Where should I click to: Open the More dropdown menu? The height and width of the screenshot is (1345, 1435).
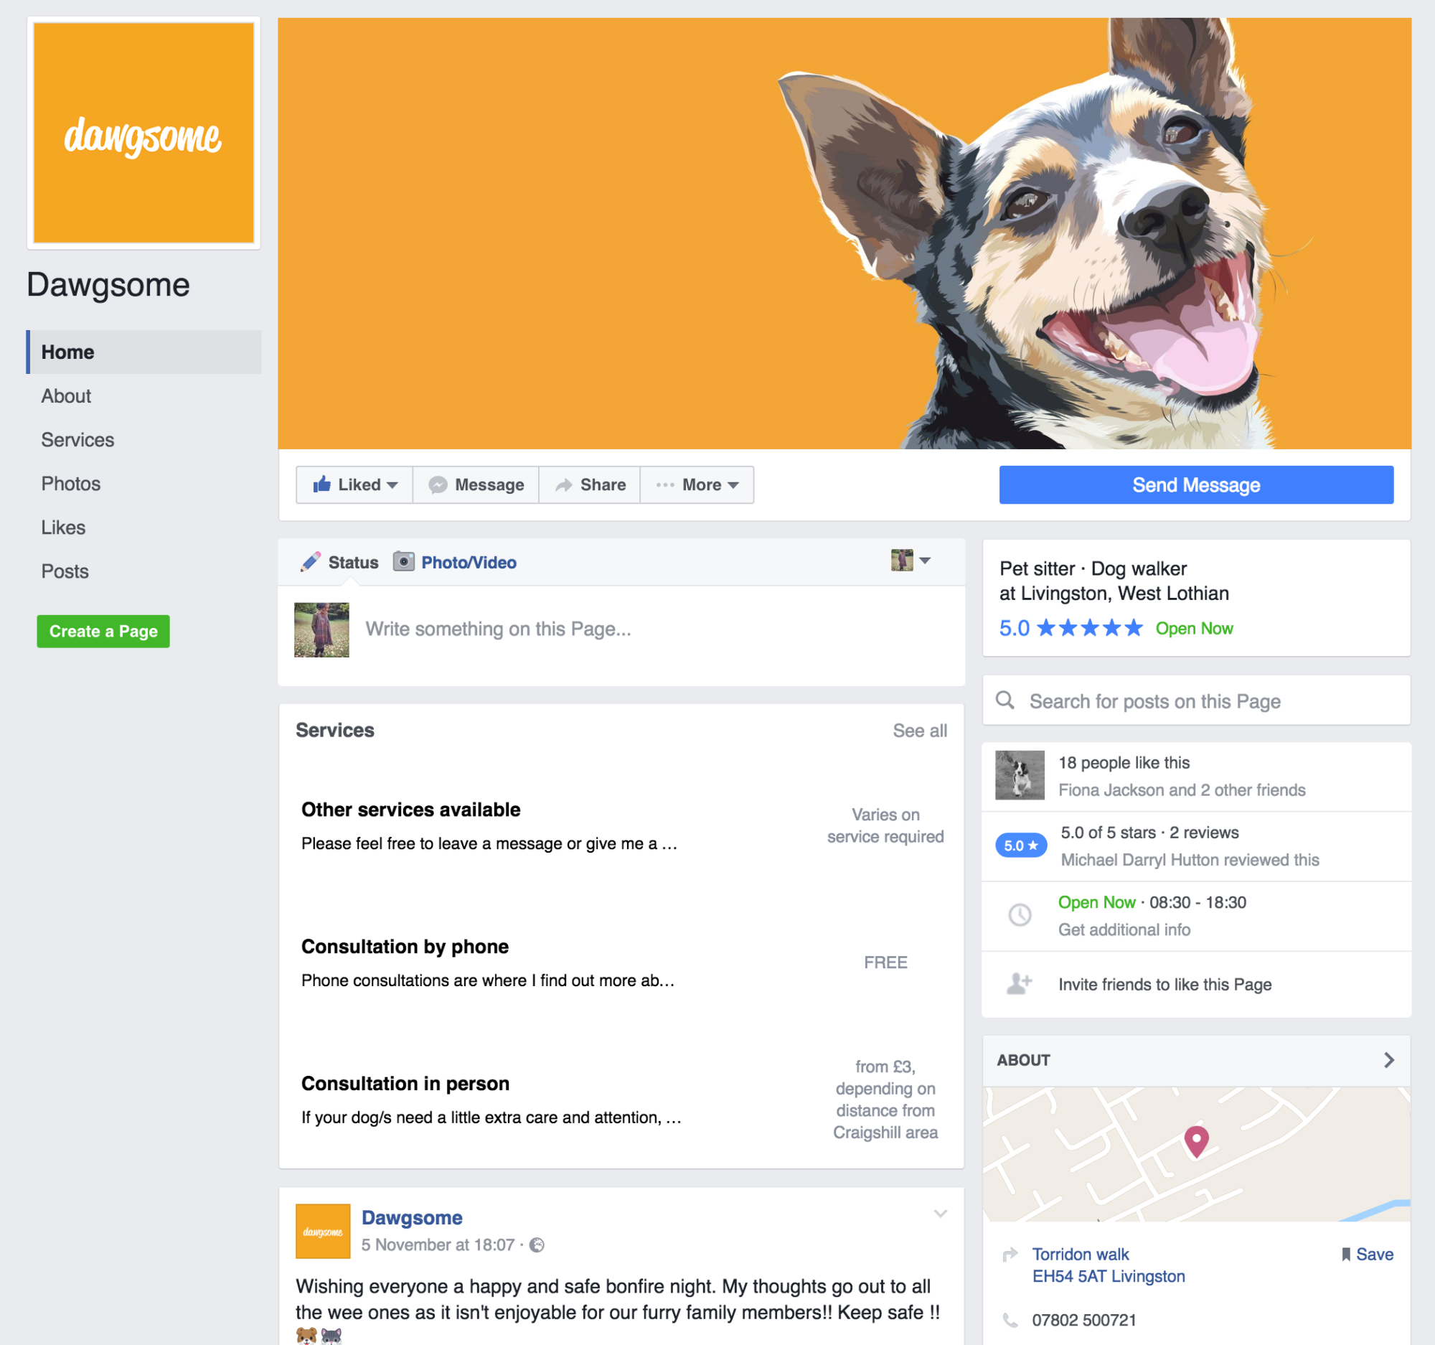(697, 485)
